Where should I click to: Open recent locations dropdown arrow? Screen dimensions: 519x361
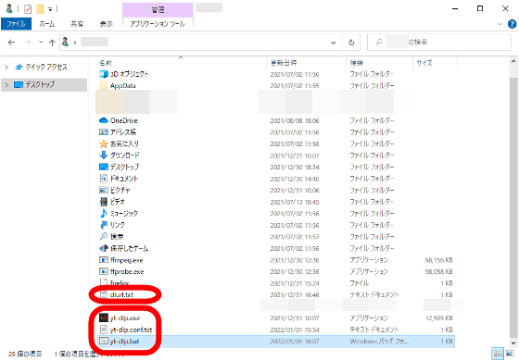(41, 42)
